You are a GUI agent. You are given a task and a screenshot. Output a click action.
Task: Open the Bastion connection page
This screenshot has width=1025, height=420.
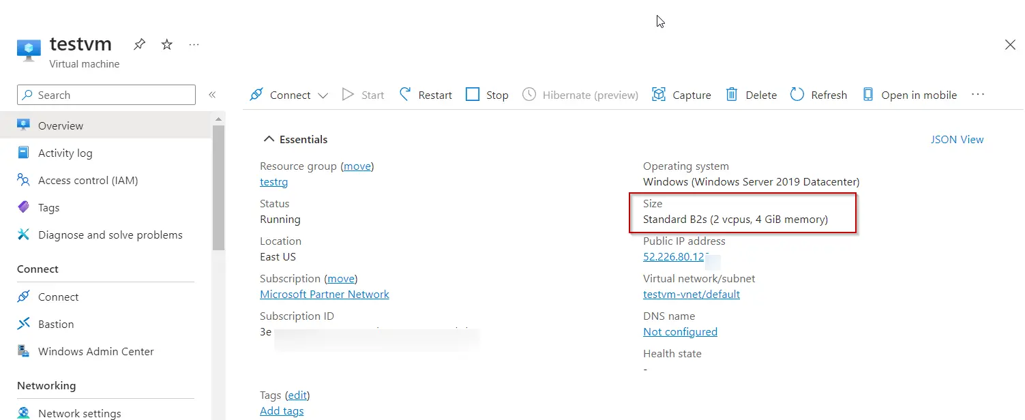click(56, 324)
